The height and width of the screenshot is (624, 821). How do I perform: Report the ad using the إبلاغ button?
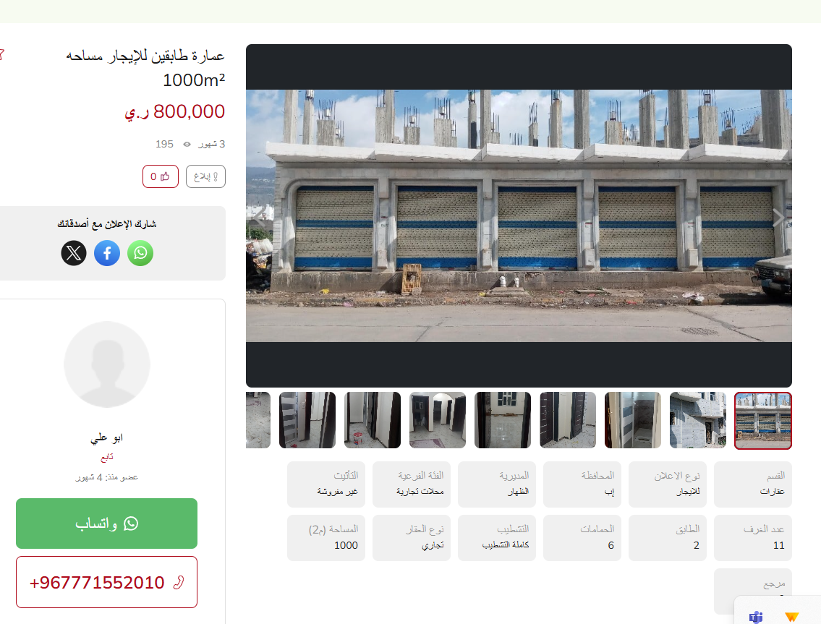[x=205, y=176]
